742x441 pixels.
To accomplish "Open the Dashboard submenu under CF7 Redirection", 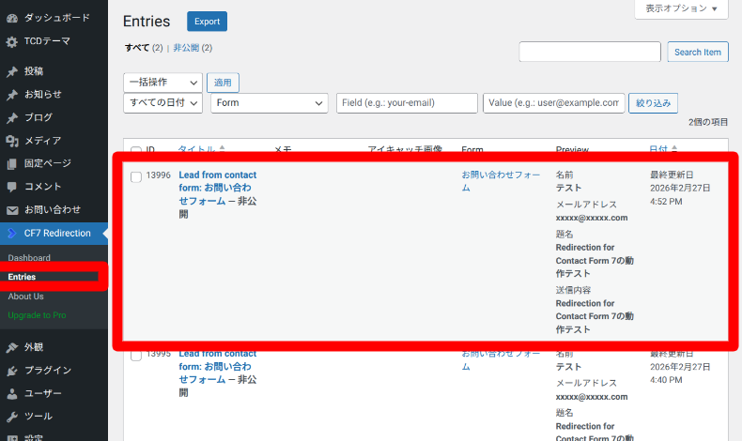I will tap(29, 258).
